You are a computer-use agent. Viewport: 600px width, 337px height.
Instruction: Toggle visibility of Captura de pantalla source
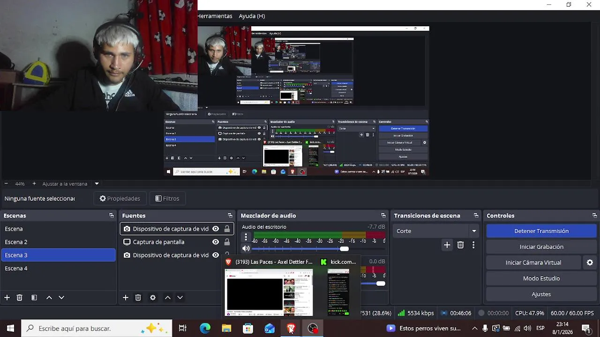(x=216, y=242)
